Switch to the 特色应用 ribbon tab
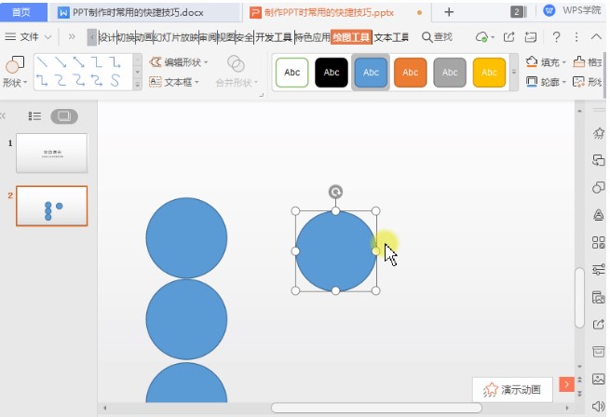The image size is (610, 417). (x=312, y=37)
